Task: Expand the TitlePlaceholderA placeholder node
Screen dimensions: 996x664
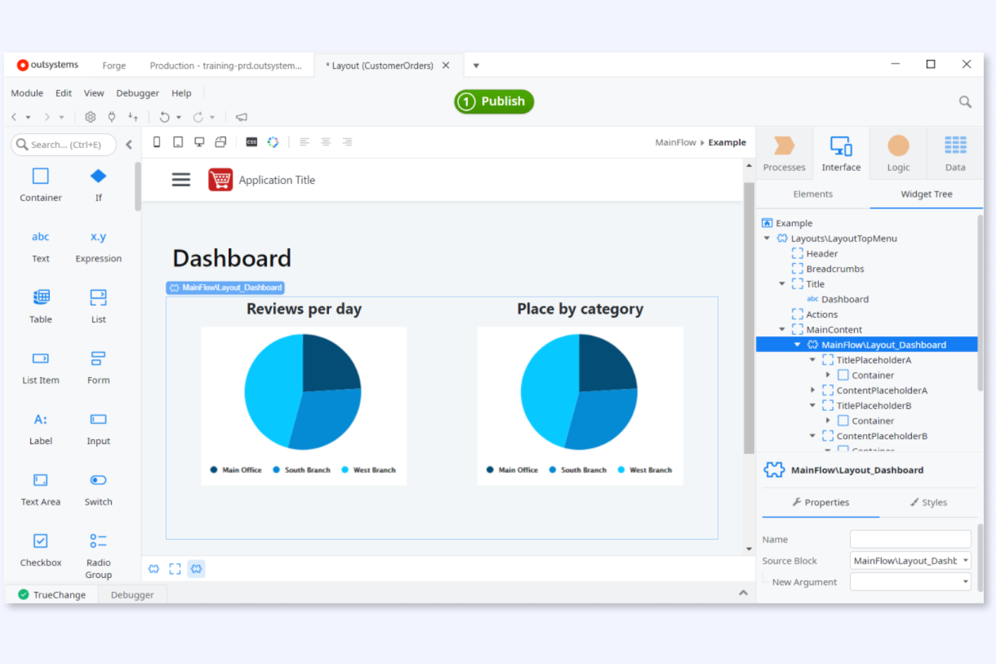Action: pyautogui.click(x=812, y=359)
